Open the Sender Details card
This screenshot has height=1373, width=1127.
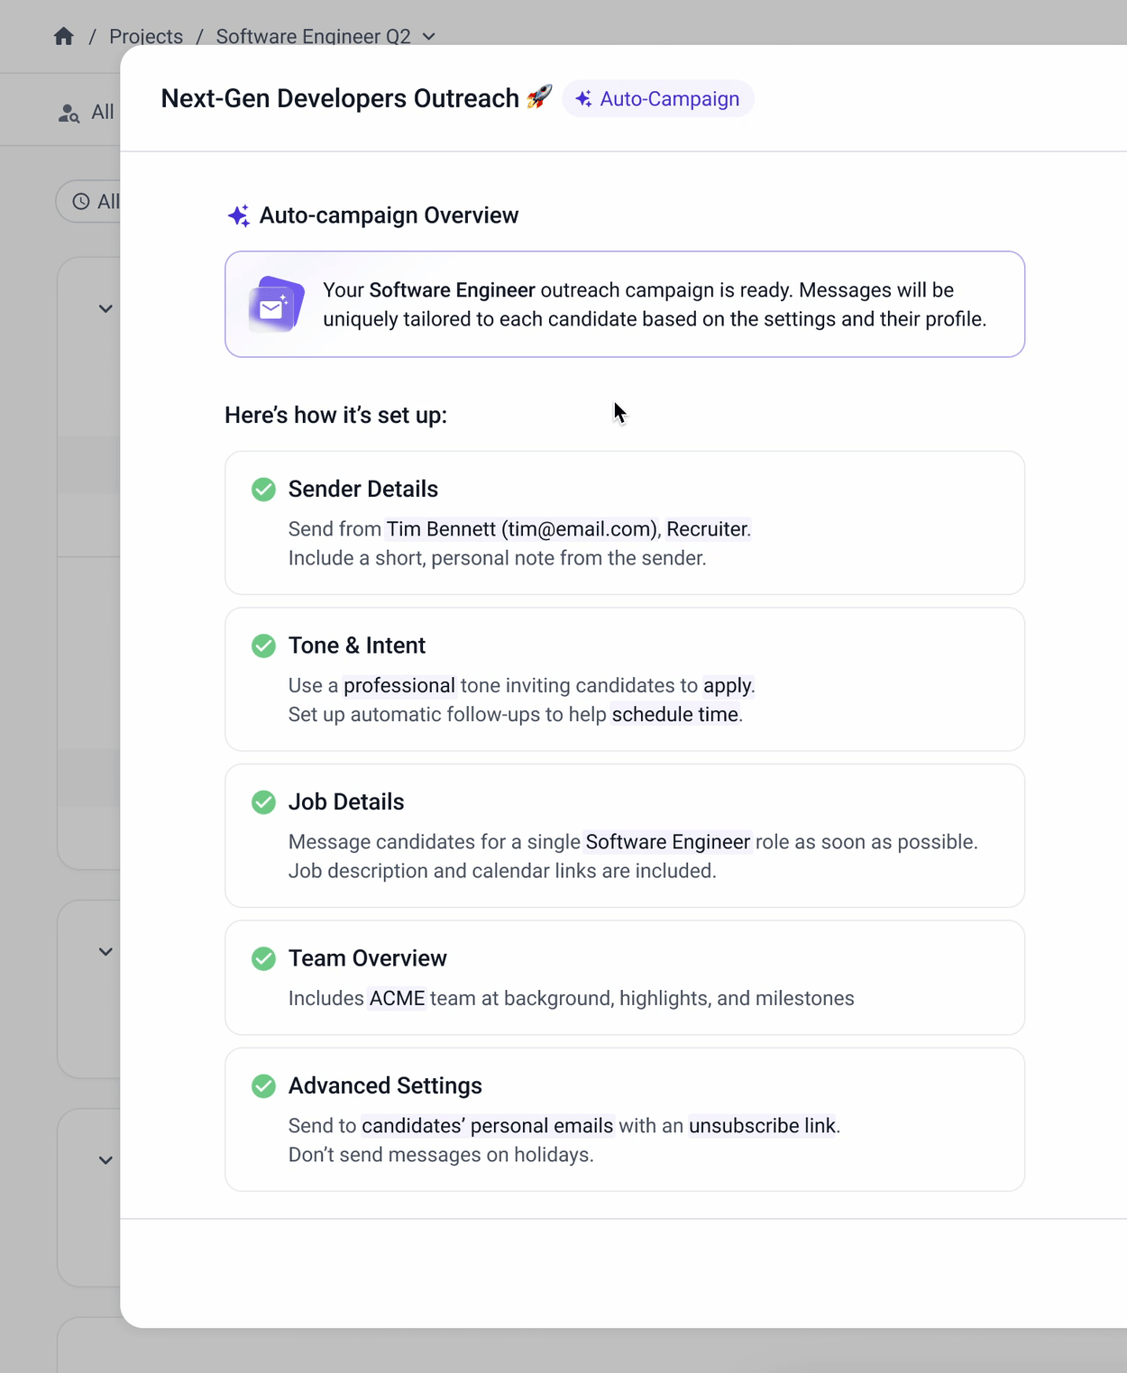coord(624,523)
